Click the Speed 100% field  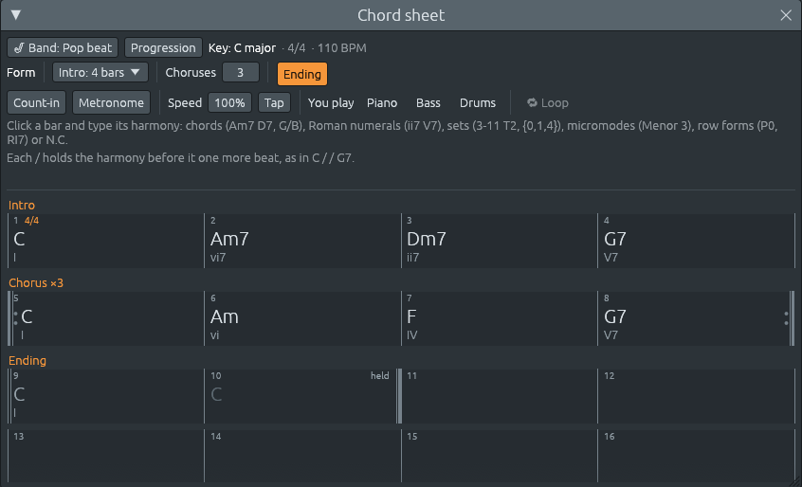tap(229, 102)
